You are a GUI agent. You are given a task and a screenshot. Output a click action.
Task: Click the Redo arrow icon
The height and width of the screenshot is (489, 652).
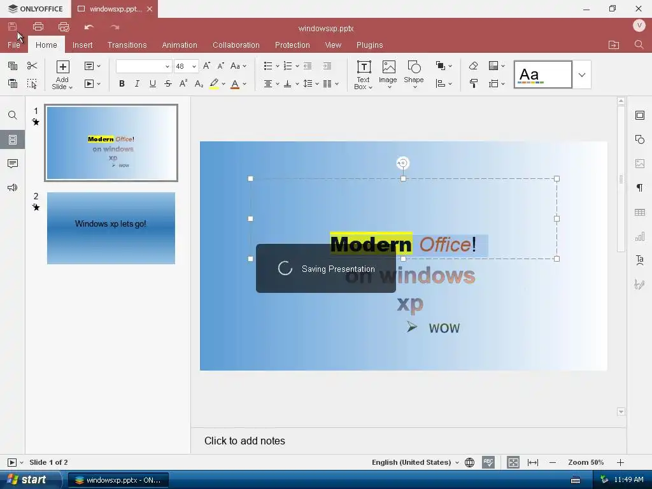[115, 27]
